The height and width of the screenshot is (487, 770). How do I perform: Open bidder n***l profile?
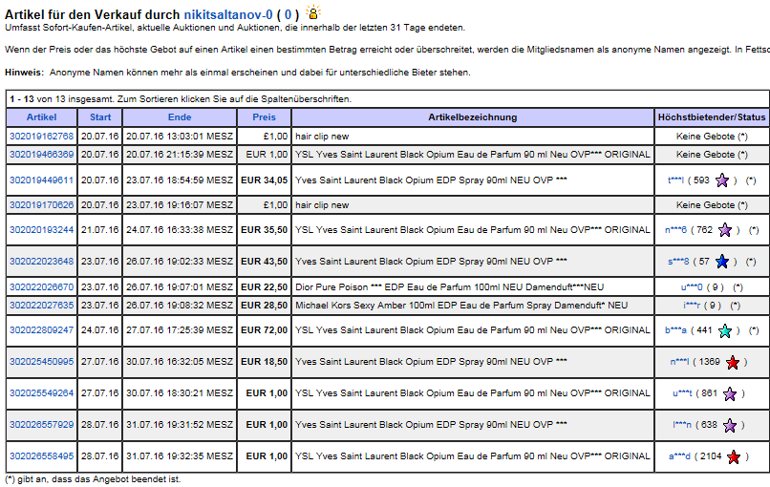[x=679, y=361]
